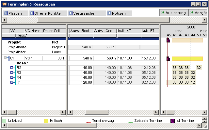Click Gantt pane scroll-left arrow

click(x=164, y=112)
